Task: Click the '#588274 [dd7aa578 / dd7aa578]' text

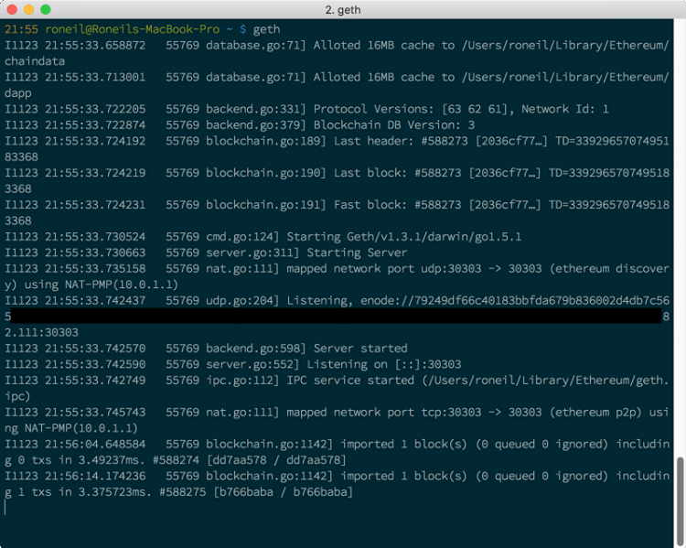Action: point(250,460)
